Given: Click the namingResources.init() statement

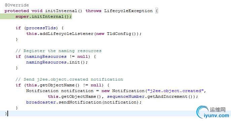Looking at the screenshot, I should click(57, 62).
